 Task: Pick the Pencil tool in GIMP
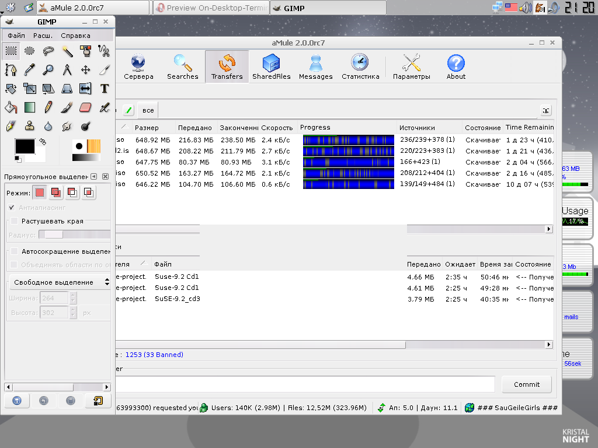coord(48,107)
